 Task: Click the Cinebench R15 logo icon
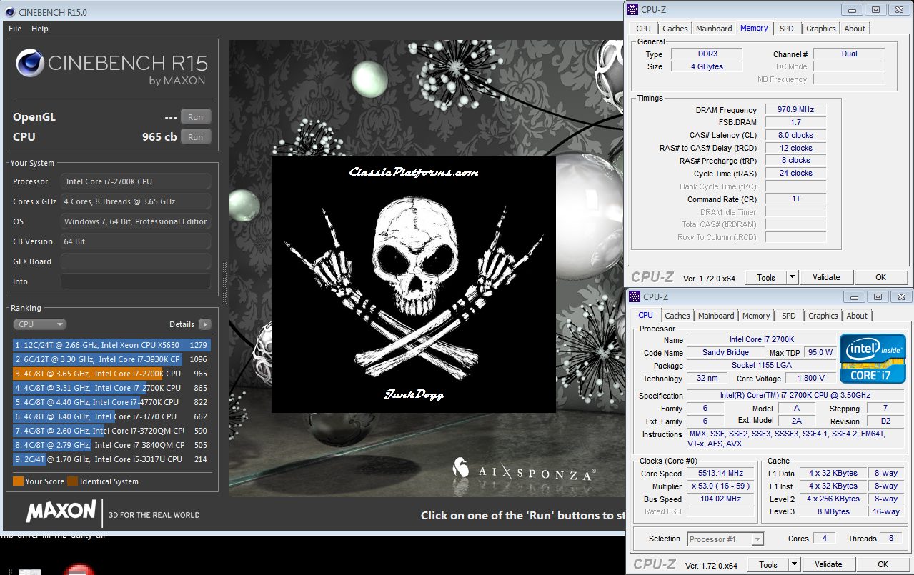pyautogui.click(x=30, y=64)
